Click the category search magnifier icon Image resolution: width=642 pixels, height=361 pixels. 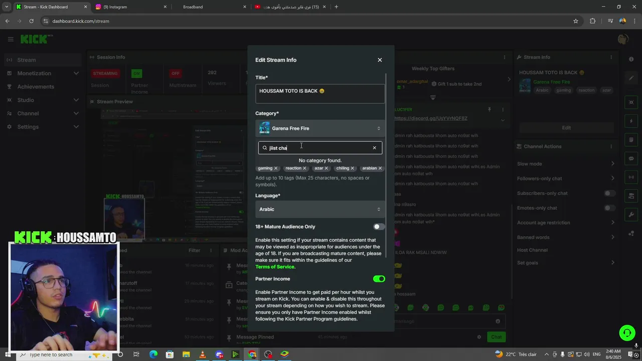265,148
